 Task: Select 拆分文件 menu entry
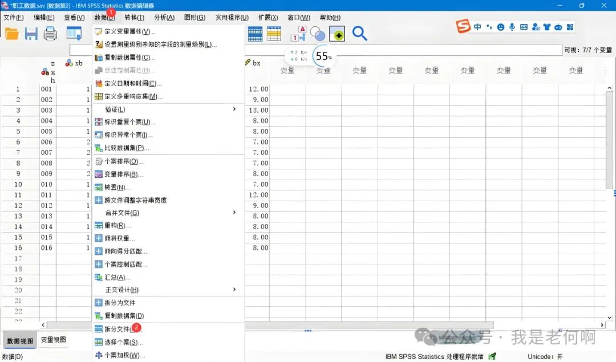pyautogui.click(x=168, y=329)
